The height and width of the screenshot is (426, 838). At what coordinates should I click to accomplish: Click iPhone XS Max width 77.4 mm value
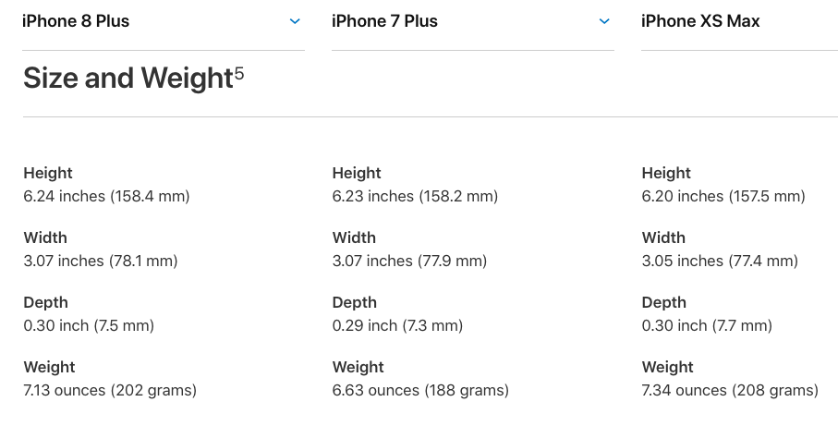[x=720, y=261]
